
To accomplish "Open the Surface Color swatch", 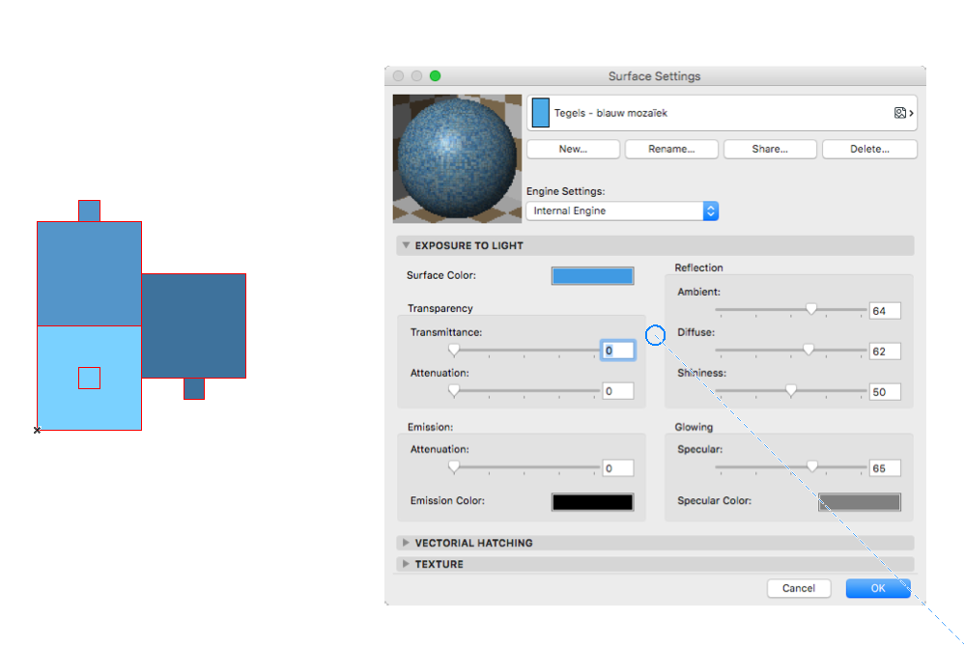I will coord(592,276).
